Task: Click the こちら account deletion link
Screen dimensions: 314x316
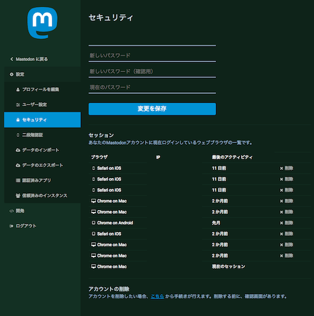Action: click(x=158, y=297)
